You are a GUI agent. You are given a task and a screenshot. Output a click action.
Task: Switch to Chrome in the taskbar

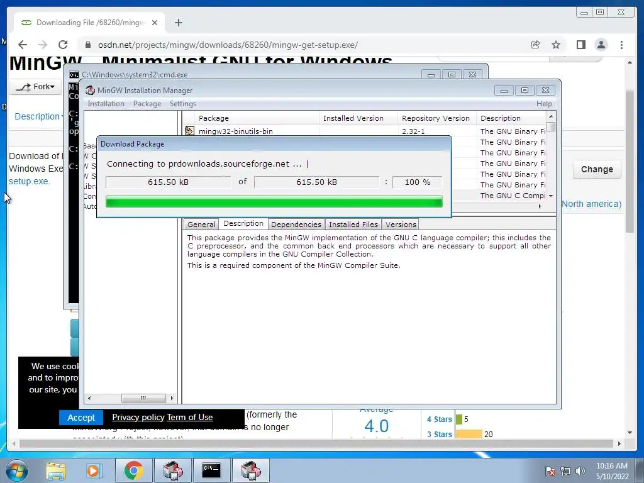(133, 470)
